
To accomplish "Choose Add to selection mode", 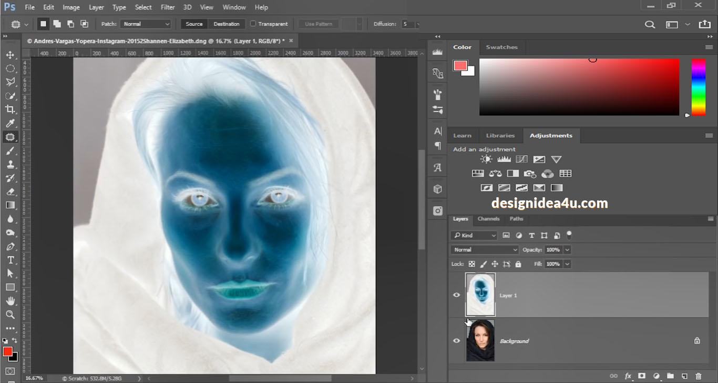I will (x=57, y=24).
